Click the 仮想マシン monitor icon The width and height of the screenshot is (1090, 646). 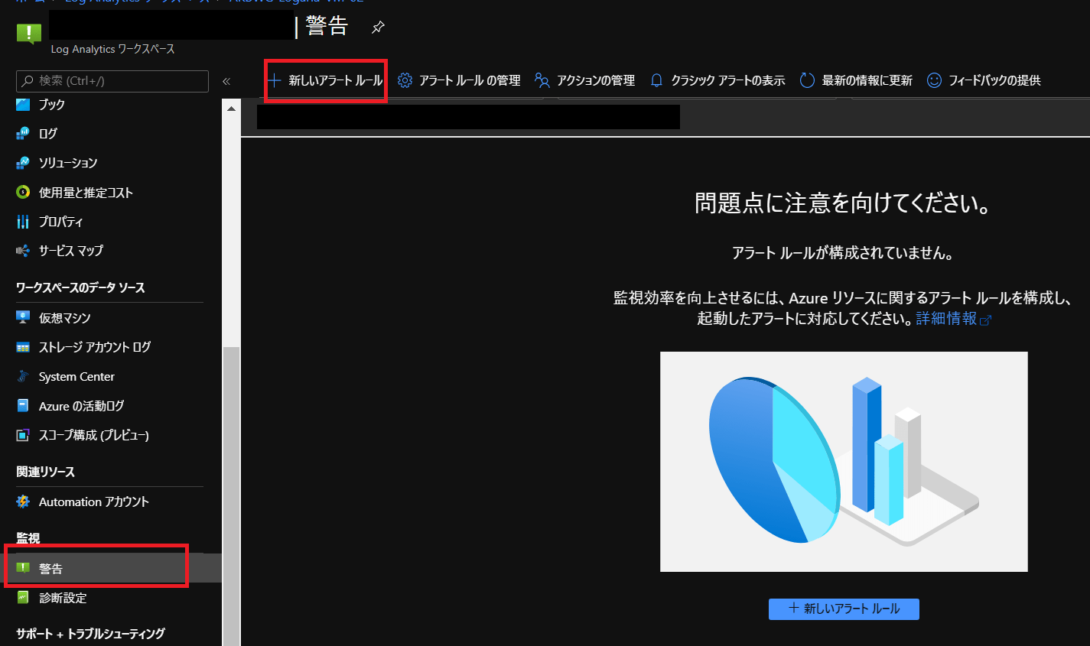tap(23, 317)
